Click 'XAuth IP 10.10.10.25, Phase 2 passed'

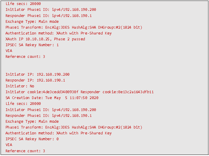click(45, 39)
